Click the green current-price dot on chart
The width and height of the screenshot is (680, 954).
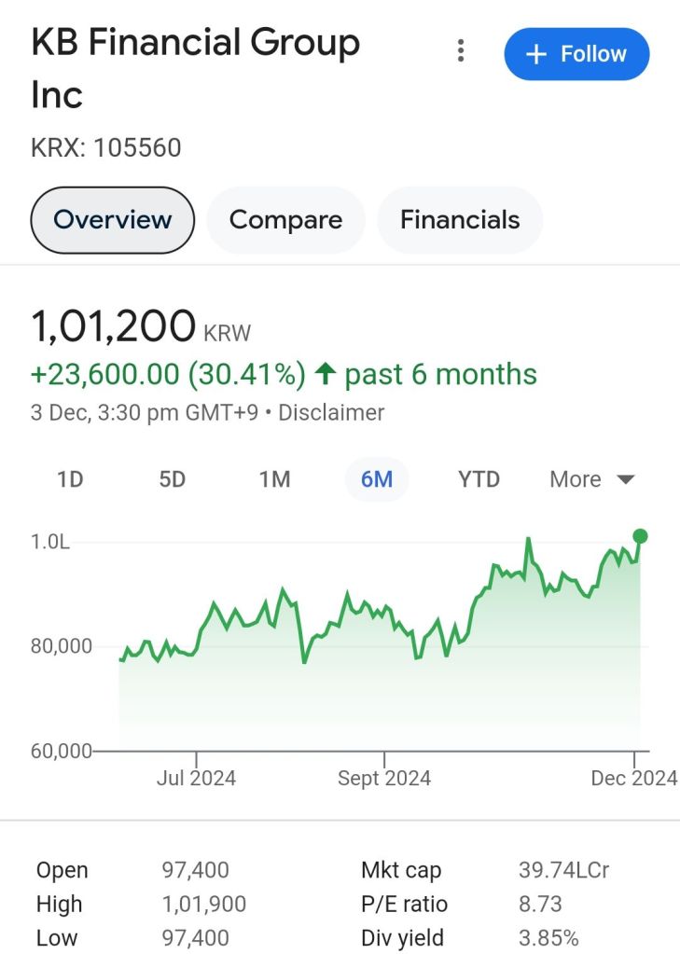(640, 536)
